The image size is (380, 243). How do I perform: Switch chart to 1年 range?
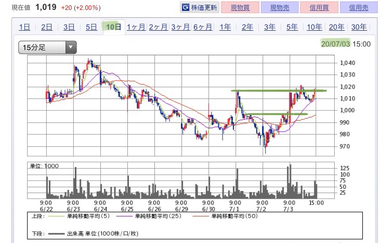225,27
